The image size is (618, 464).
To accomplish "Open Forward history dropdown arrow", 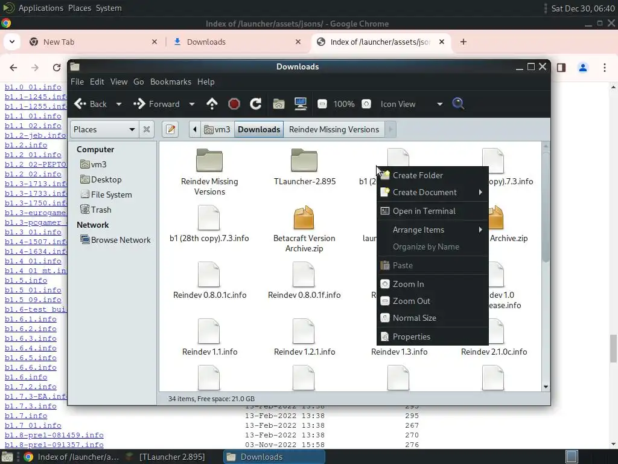I will click(x=192, y=104).
